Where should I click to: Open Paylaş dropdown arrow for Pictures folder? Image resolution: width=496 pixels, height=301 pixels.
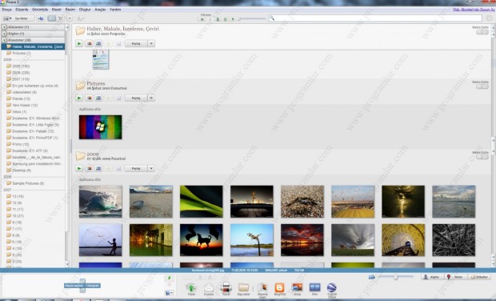151,98
